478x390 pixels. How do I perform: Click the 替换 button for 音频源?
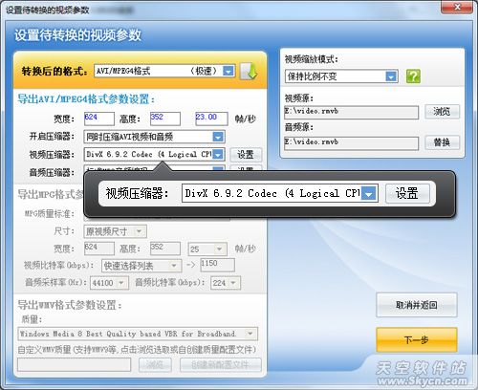point(442,142)
